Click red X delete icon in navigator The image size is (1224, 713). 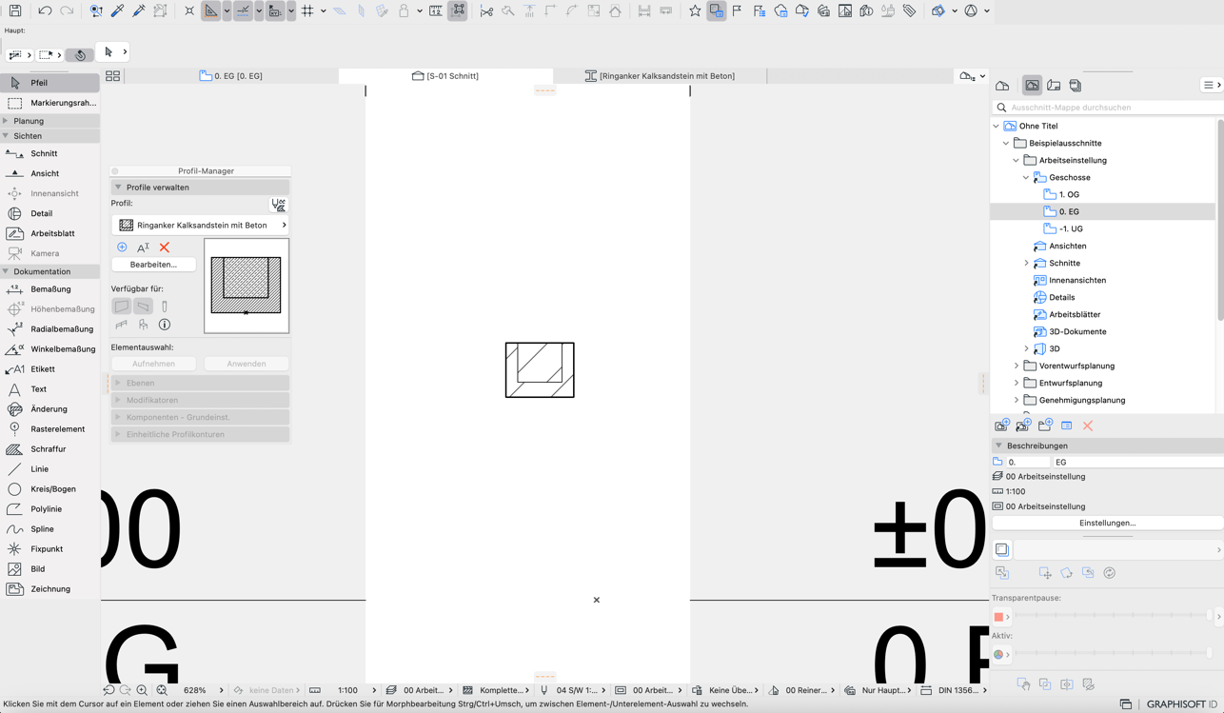[1088, 426]
